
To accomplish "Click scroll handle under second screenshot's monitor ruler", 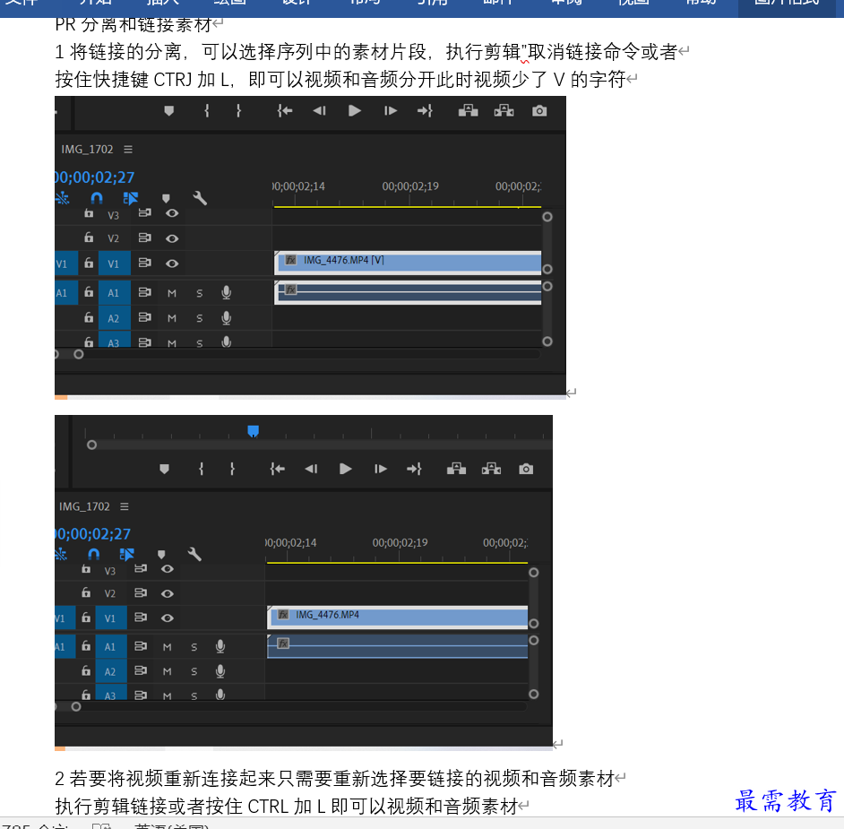I will [x=92, y=445].
